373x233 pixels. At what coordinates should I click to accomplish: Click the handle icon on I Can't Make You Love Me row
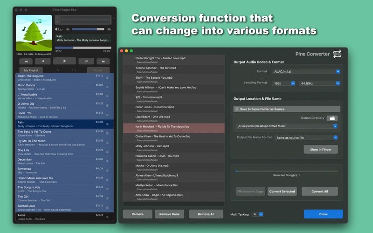click(107, 180)
